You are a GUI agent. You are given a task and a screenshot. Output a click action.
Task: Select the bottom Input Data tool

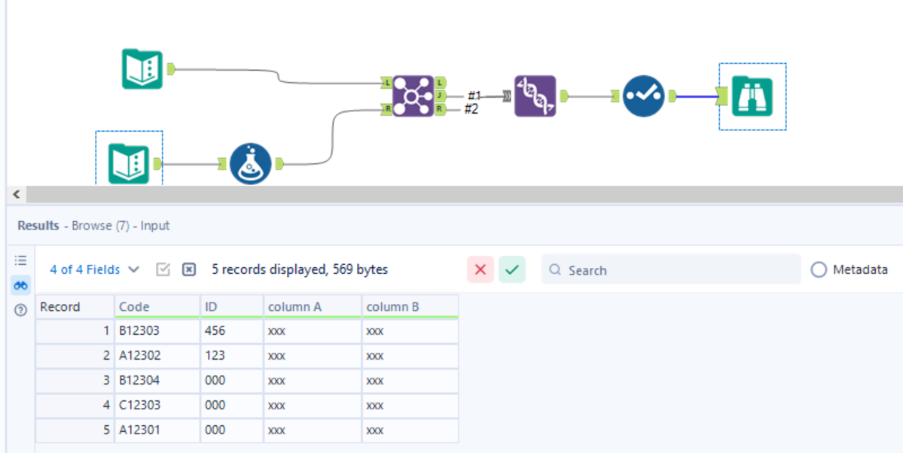tap(128, 162)
